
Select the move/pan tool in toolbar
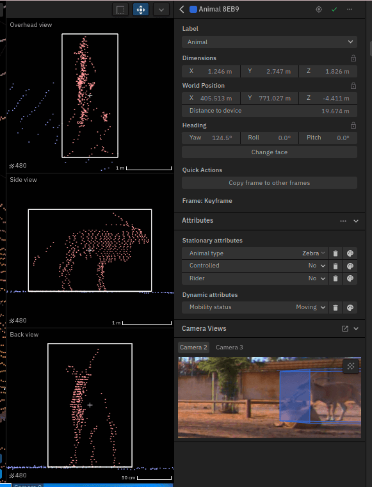(141, 10)
